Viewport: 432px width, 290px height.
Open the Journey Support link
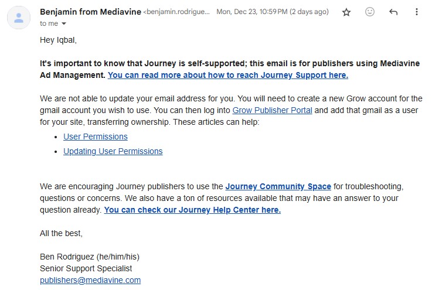tap(228, 75)
